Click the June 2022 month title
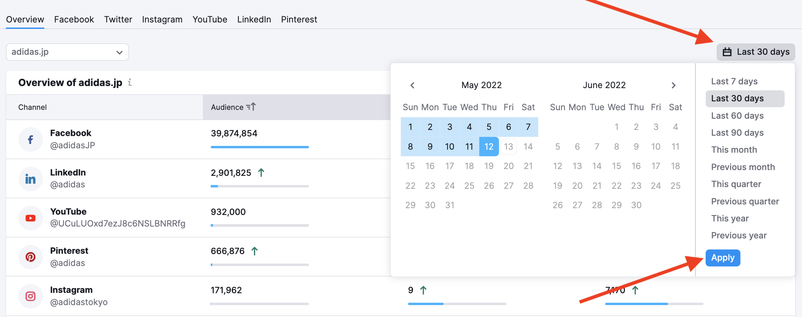802x317 pixels. click(604, 85)
